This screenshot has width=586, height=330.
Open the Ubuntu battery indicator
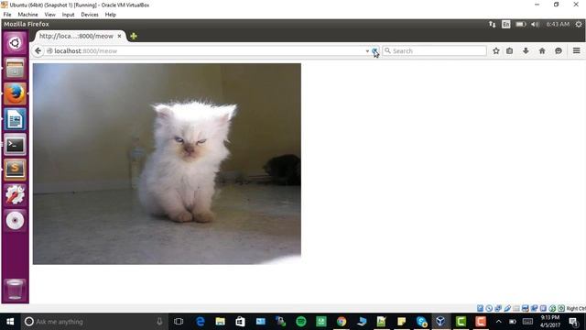[521, 25]
